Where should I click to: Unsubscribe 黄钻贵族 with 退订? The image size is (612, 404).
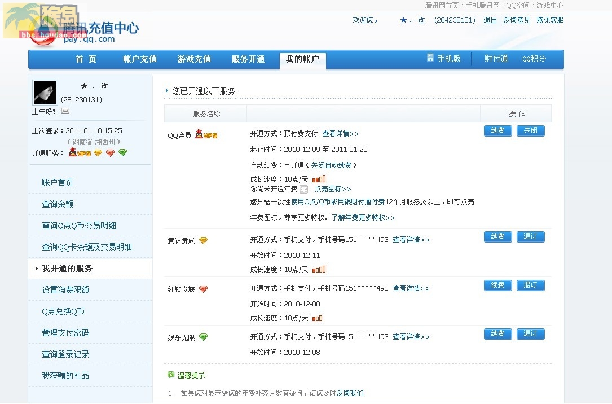pos(530,236)
